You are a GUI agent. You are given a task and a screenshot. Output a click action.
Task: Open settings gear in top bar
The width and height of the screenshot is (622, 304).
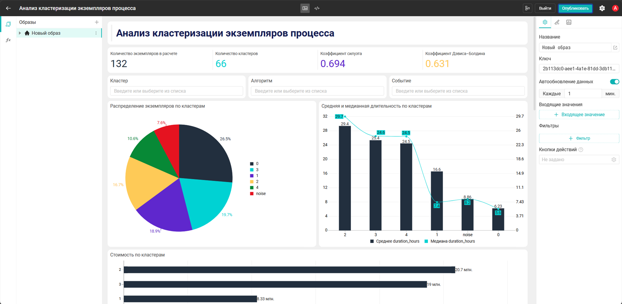click(602, 8)
